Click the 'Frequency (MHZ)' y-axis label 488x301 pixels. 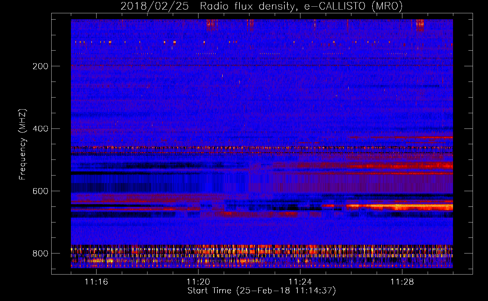(22, 144)
